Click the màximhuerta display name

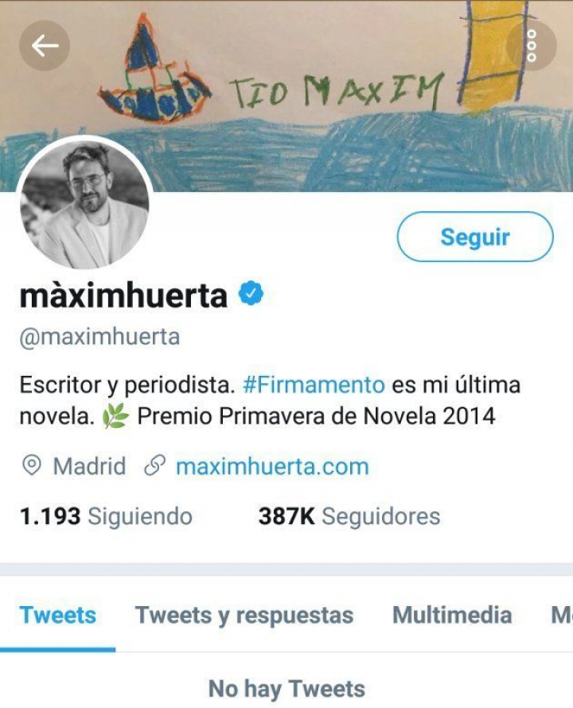pyautogui.click(x=123, y=295)
